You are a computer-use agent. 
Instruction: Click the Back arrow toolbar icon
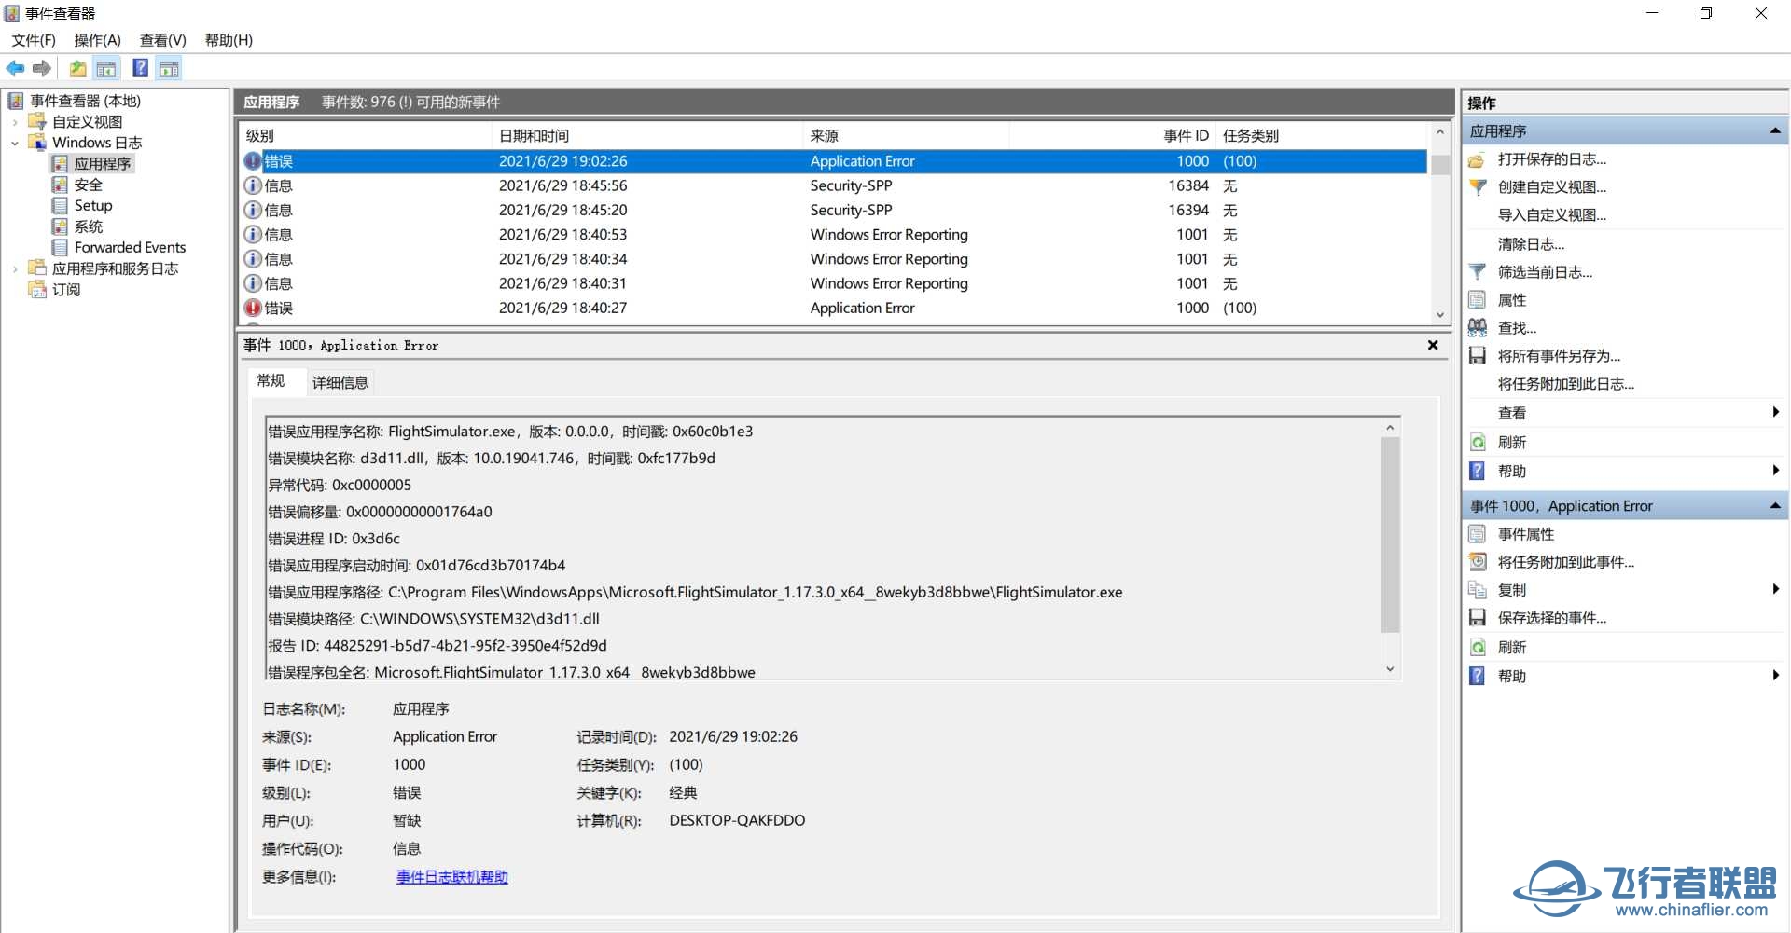click(15, 68)
